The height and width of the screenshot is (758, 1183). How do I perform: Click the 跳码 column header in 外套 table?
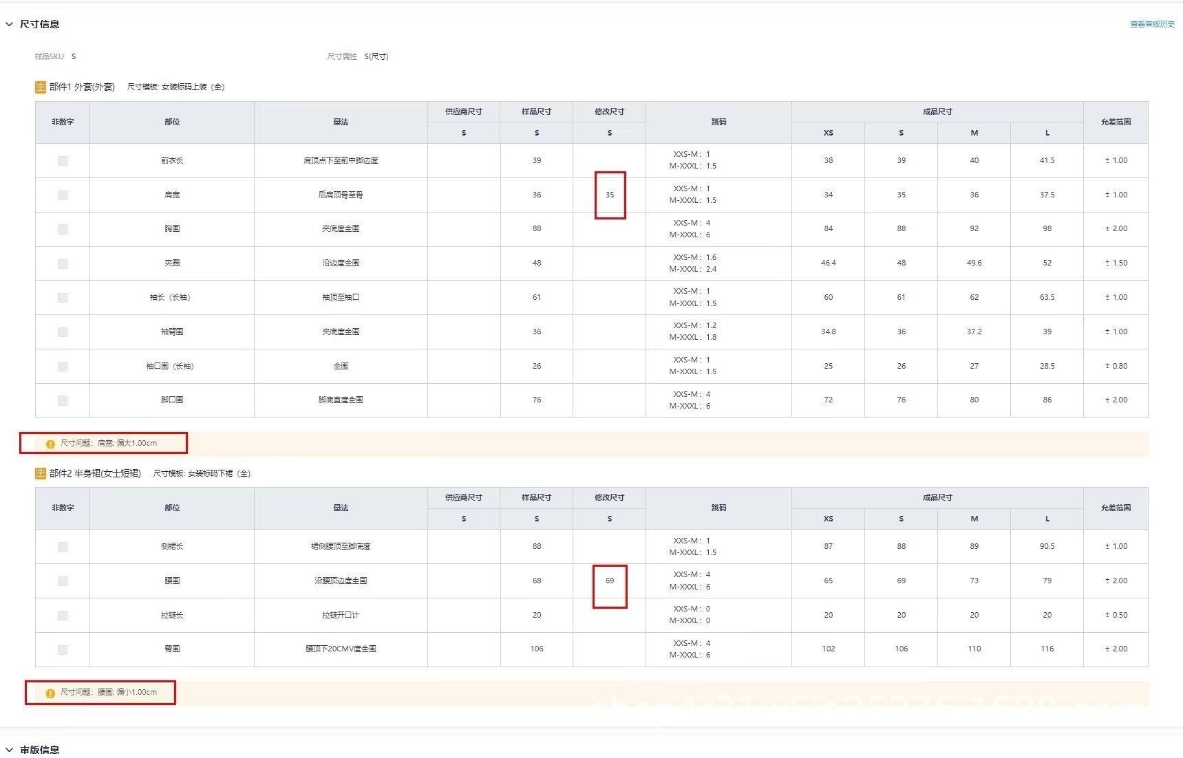[x=718, y=122]
